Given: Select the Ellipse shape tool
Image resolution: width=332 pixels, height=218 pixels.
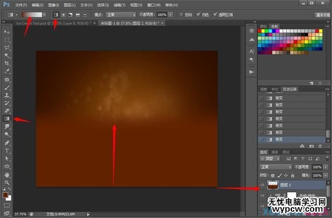Looking at the screenshot, I should pyautogui.click(x=7, y=167).
